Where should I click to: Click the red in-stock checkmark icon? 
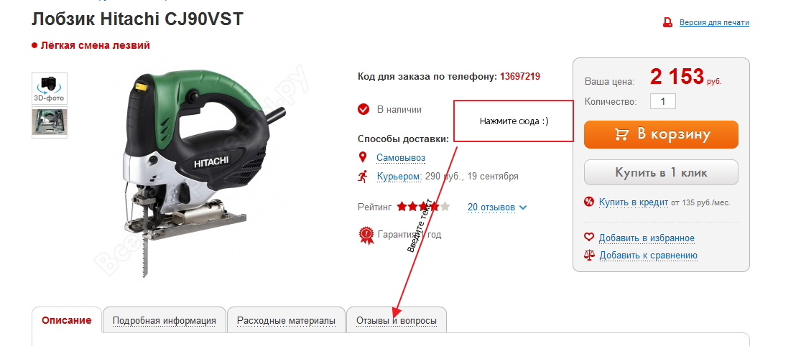click(x=364, y=109)
